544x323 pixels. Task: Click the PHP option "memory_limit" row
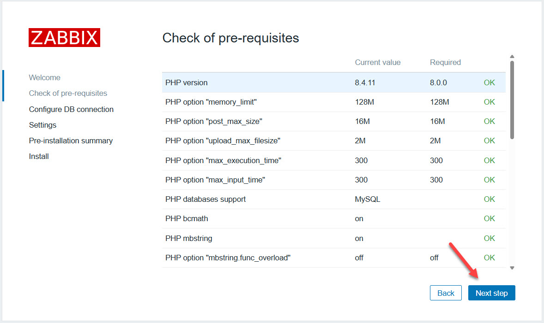pos(333,102)
